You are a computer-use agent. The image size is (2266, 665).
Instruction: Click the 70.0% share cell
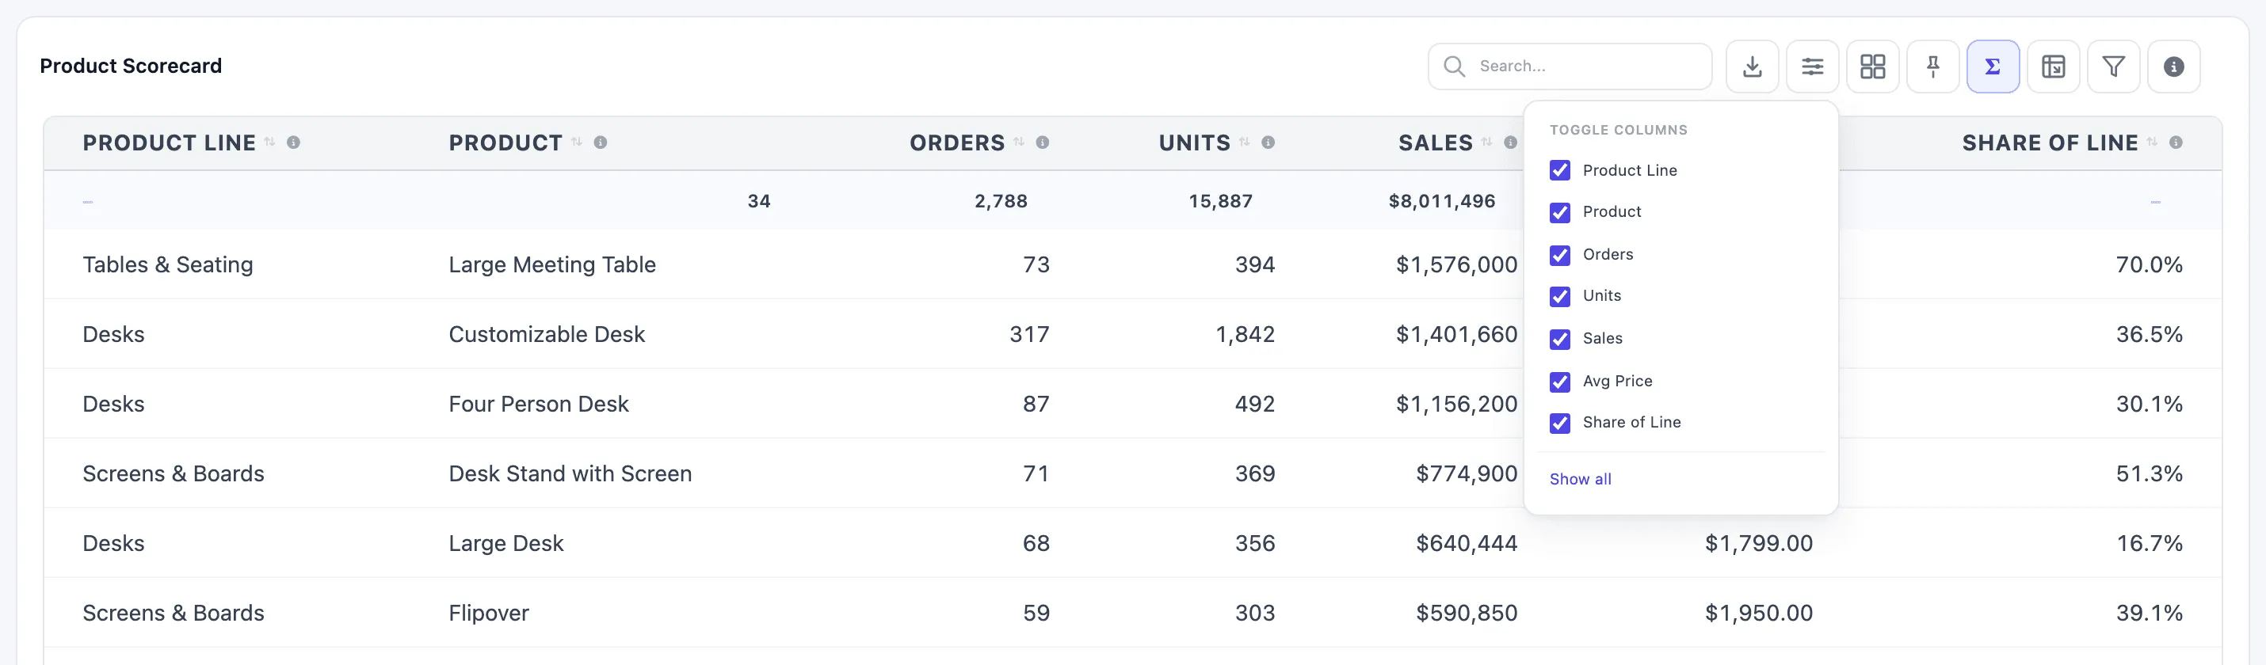[2149, 264]
